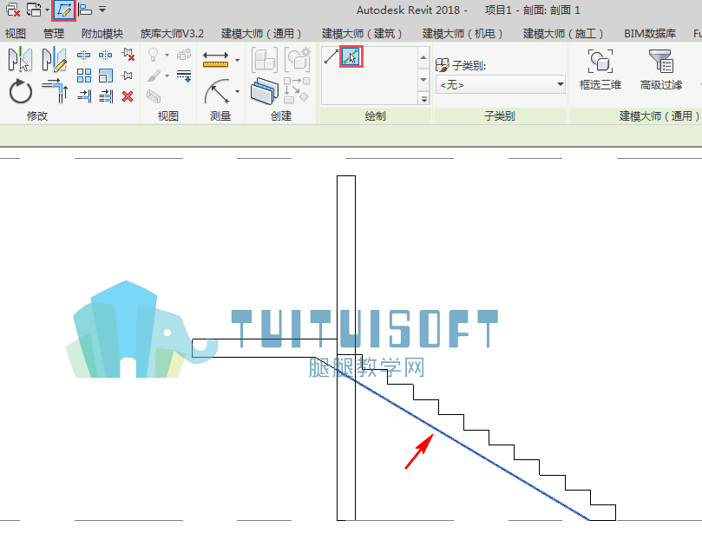
Task: Open the Quick Access Toolbar customize arrow
Action: point(102,10)
